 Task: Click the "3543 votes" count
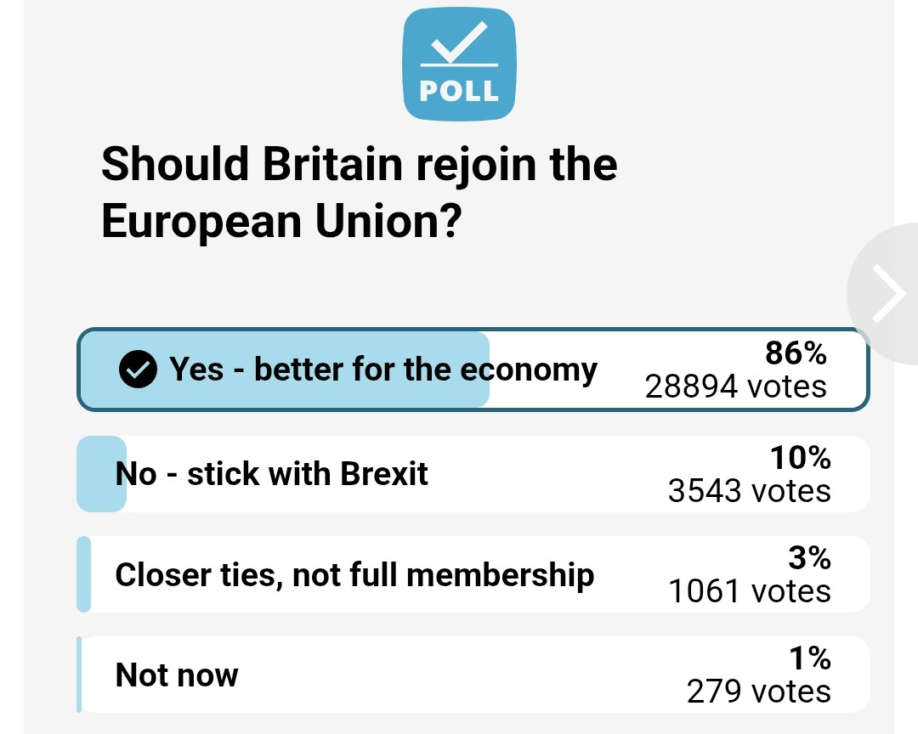749,491
